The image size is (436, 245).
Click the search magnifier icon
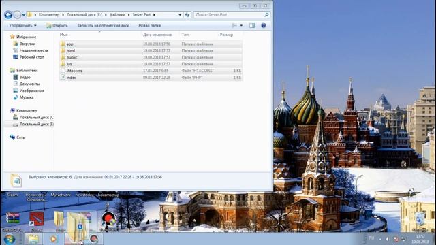tap(266, 15)
